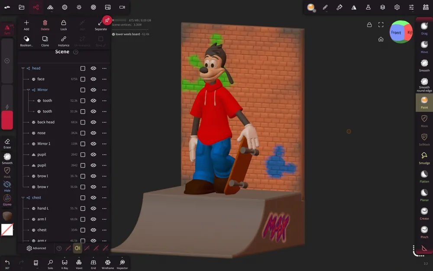
Task: Toggle X-Ray view mode
Action: (x=65, y=264)
